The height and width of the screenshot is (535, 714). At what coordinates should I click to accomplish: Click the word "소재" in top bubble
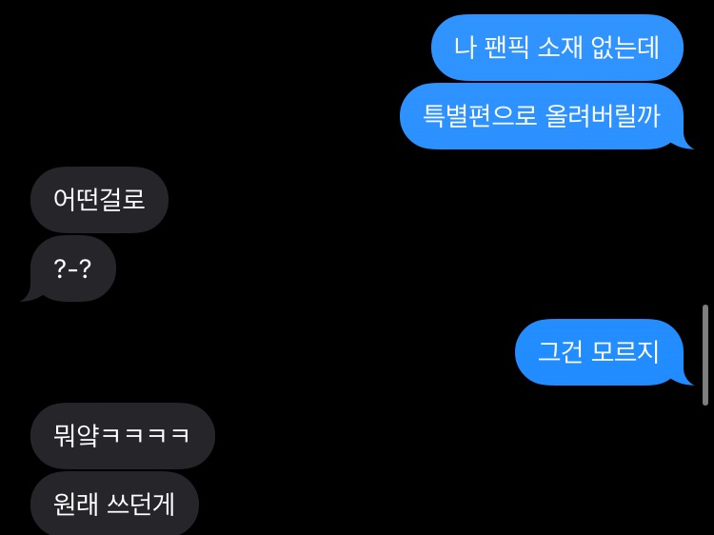[560, 48]
